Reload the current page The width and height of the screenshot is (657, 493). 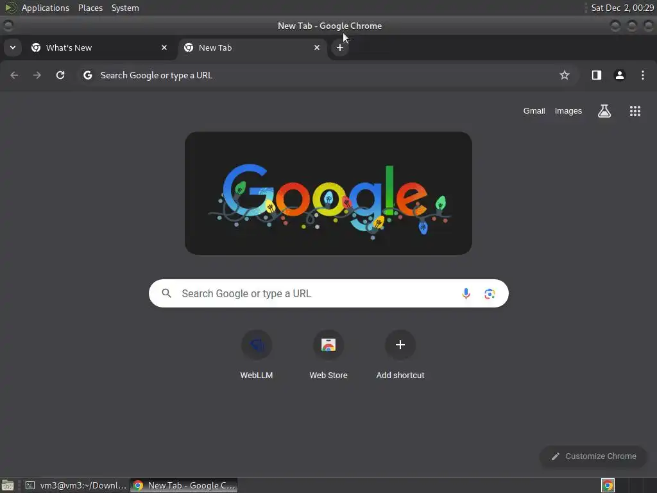click(x=60, y=76)
